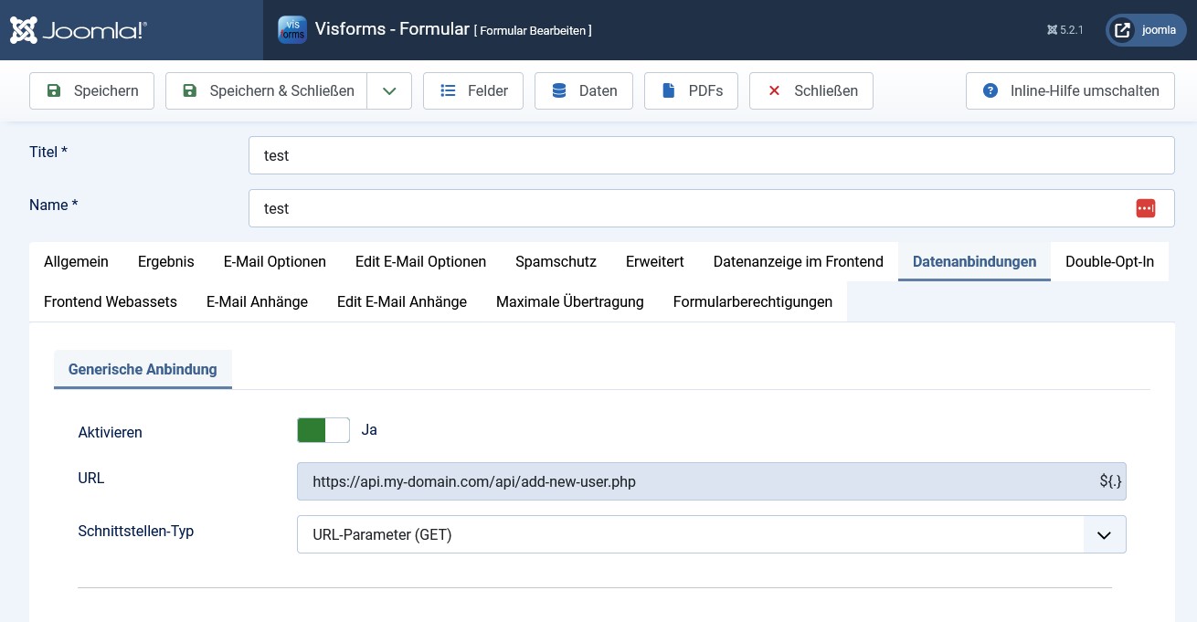The height and width of the screenshot is (622, 1197).
Task: Switch to the Spamschutz tab
Action: (556, 262)
